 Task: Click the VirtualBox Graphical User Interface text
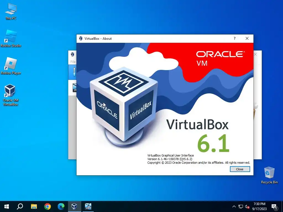click(171, 155)
